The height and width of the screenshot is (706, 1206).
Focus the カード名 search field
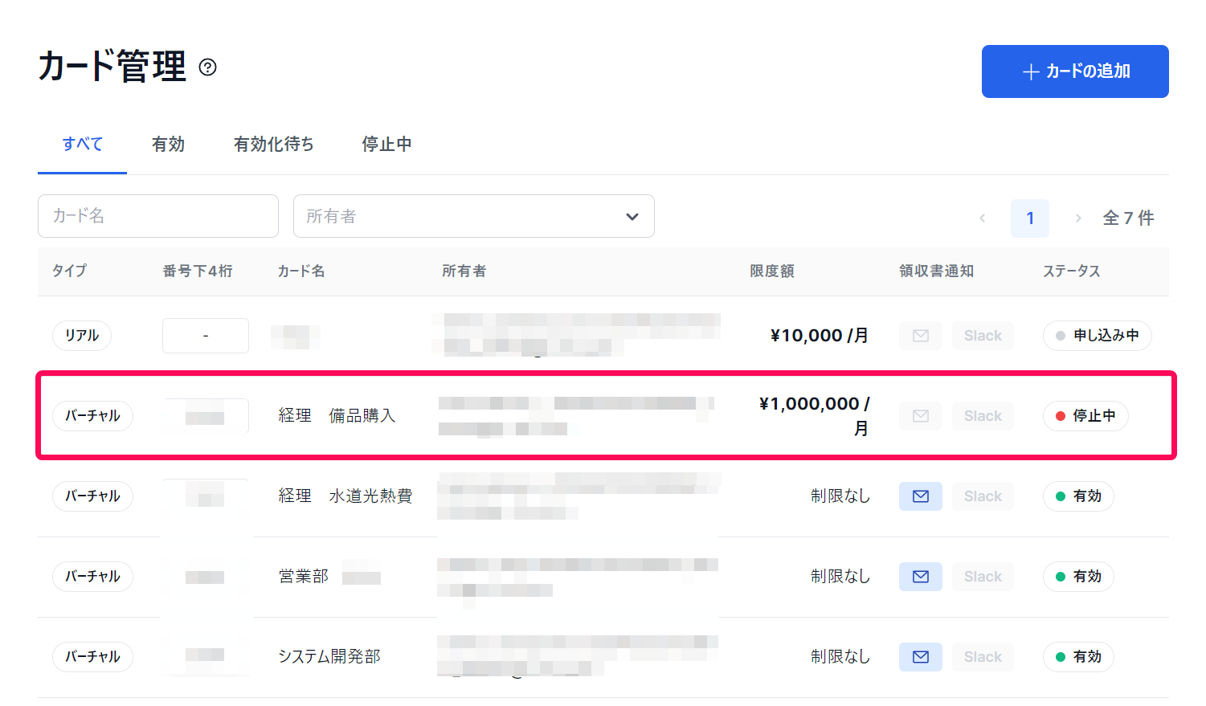(x=158, y=216)
